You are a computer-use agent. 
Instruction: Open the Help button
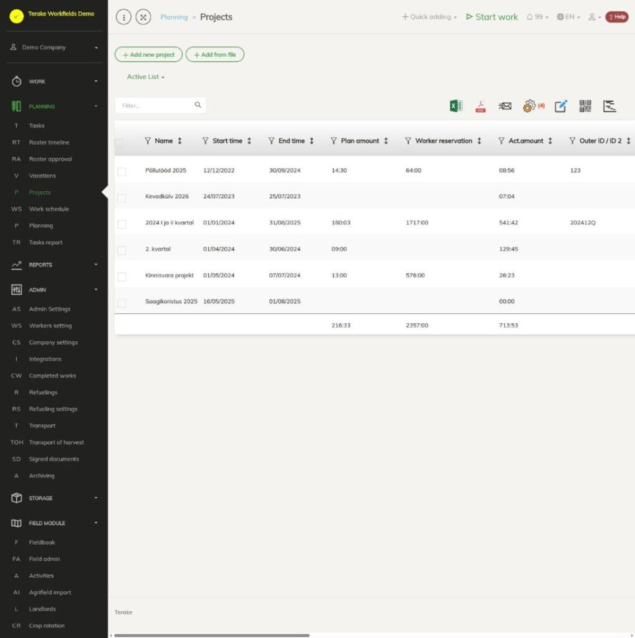click(617, 17)
